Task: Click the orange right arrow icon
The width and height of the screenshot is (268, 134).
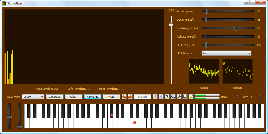Action: (x=130, y=97)
